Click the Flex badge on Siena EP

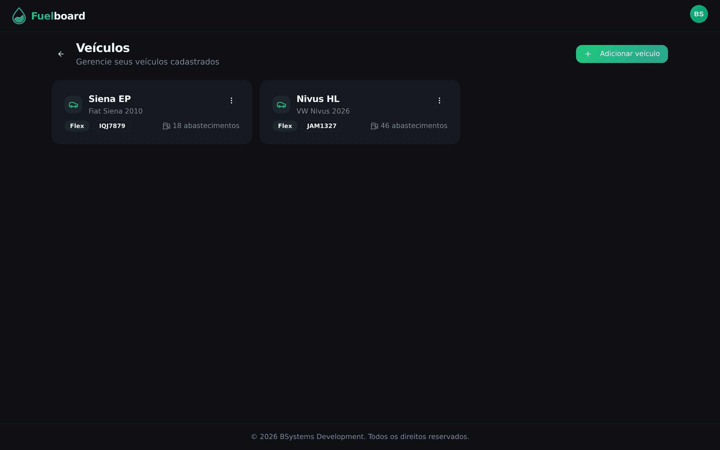pos(77,126)
